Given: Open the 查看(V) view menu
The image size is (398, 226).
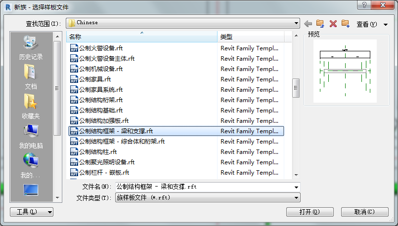Looking at the screenshot, I should [366, 24].
